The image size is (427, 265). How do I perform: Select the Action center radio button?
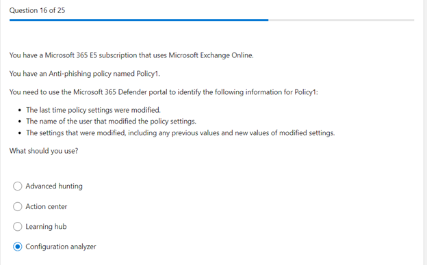[x=17, y=206]
